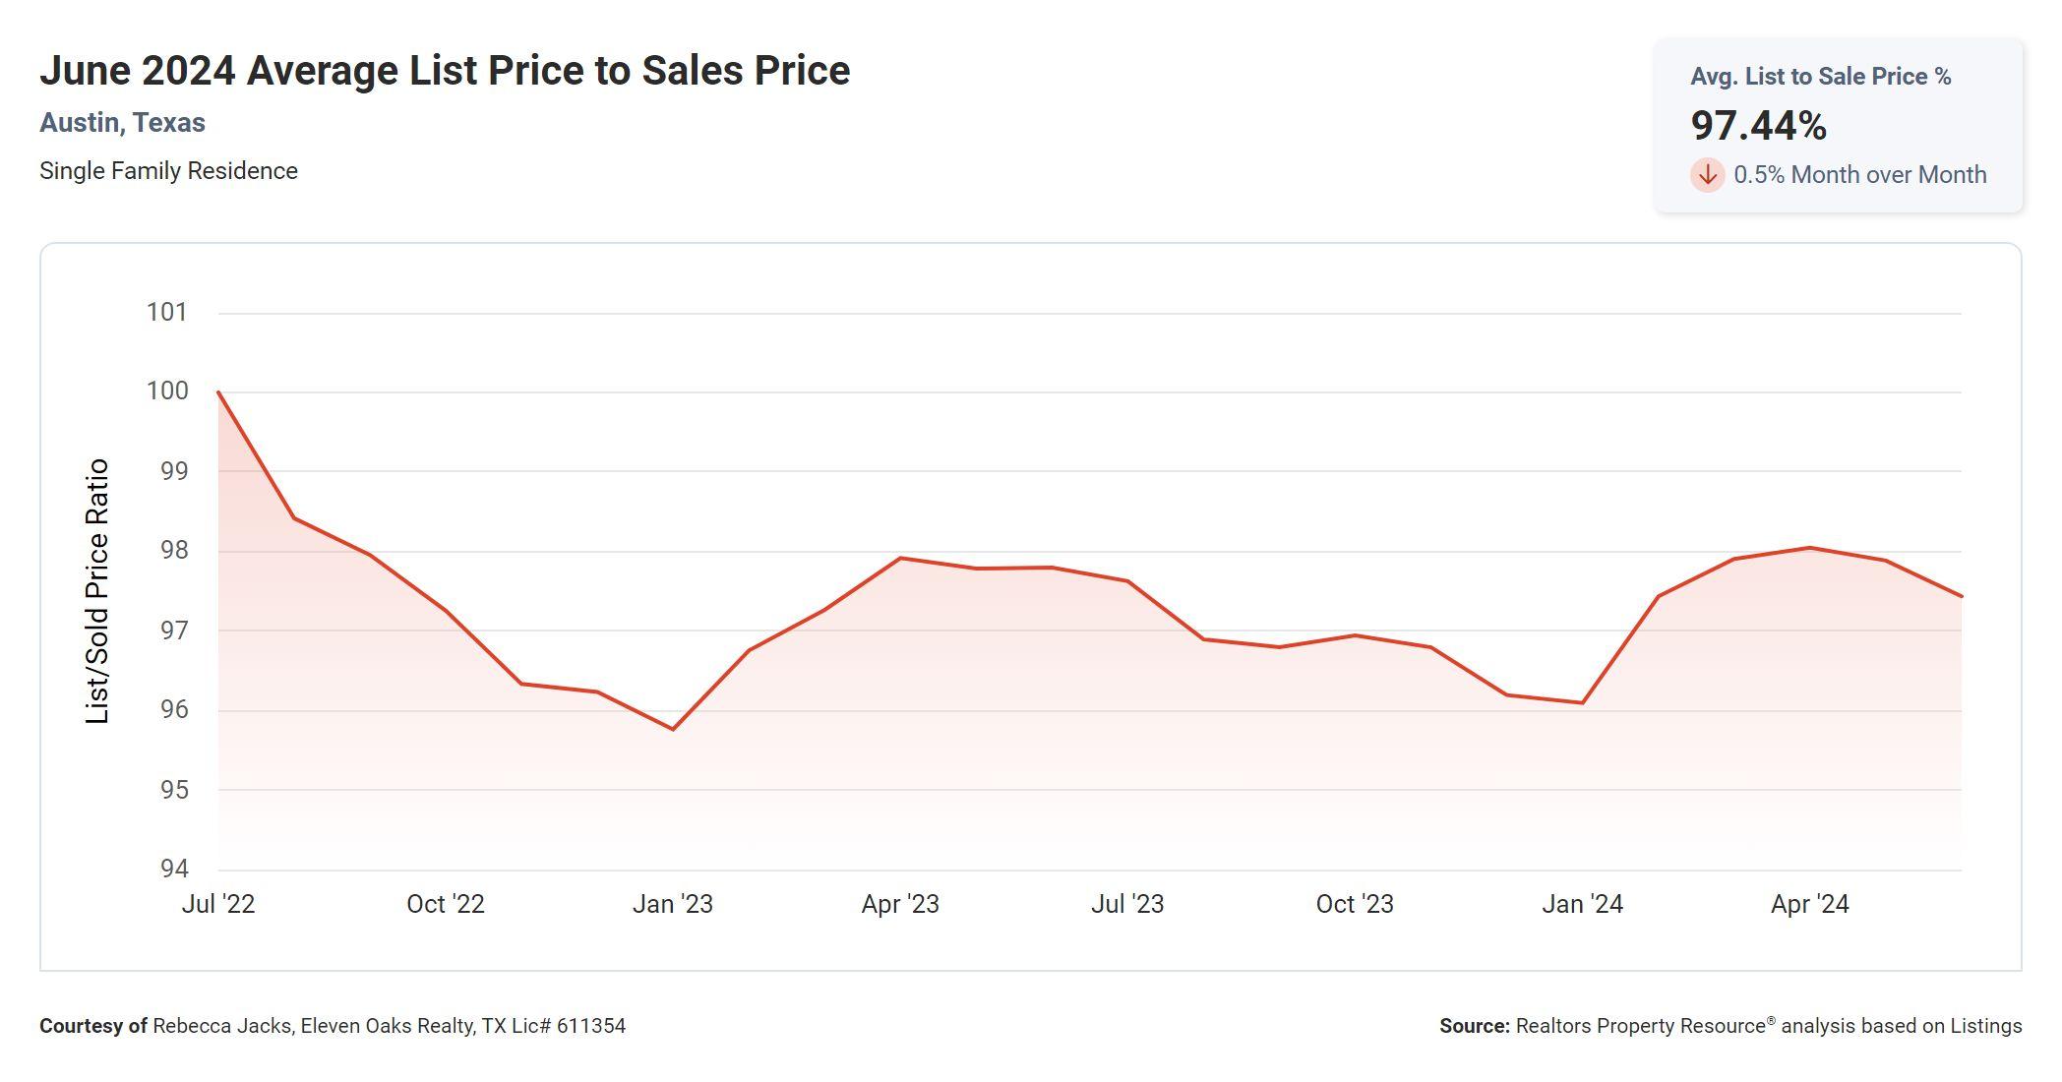Click the 101 y-axis tick label
Screen dimensions: 2062x1082
[167, 313]
